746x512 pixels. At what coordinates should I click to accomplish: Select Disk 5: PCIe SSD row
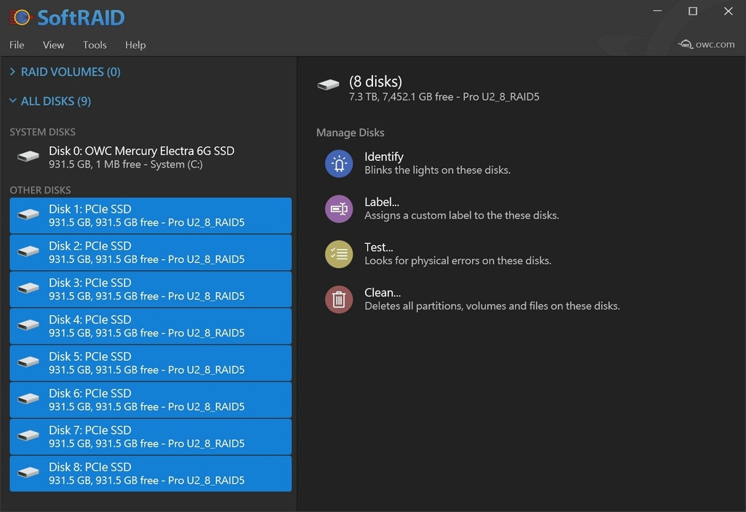coord(150,363)
